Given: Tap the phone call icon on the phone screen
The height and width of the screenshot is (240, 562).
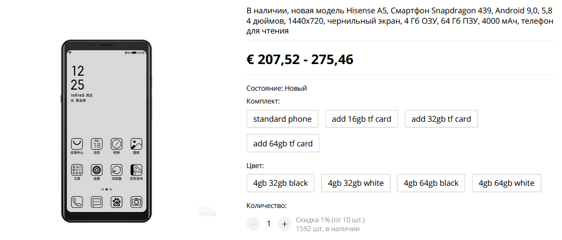Looking at the screenshot, I should tap(77, 202).
